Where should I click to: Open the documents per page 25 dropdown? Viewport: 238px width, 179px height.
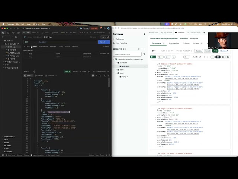click(x=187, y=57)
